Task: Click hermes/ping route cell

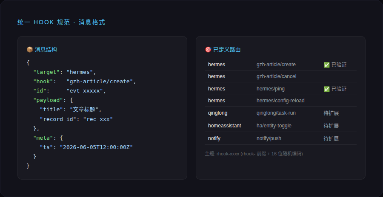Action: coord(271,89)
